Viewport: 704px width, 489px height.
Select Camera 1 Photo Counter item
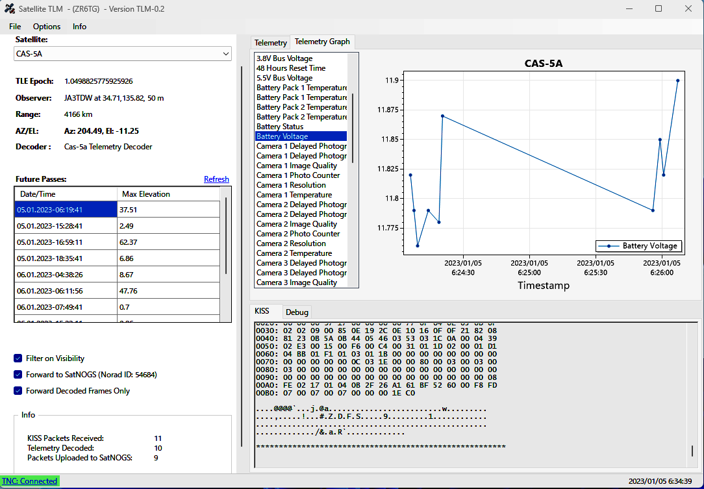point(301,175)
